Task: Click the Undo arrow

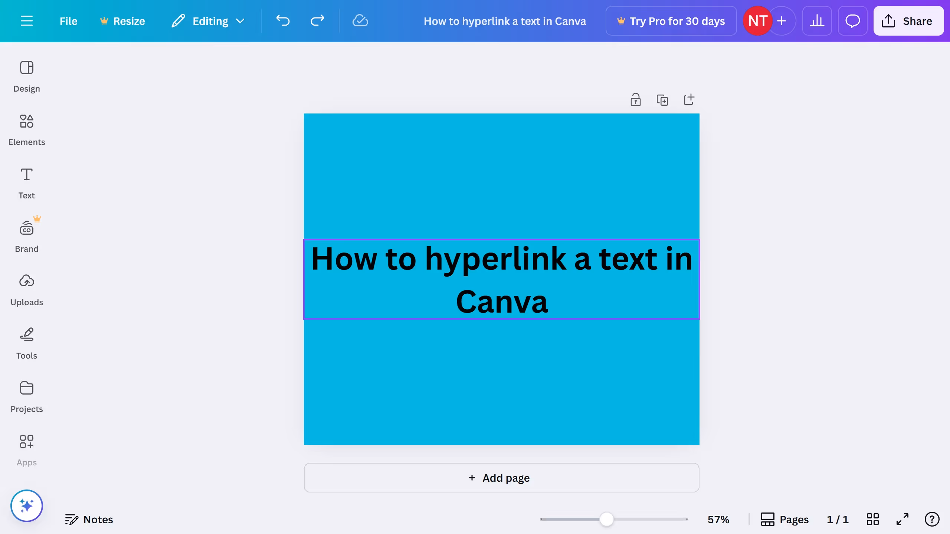Action: pyautogui.click(x=283, y=21)
